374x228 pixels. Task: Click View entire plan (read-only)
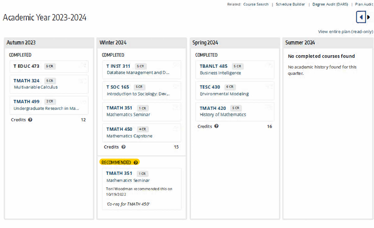[x=345, y=32]
